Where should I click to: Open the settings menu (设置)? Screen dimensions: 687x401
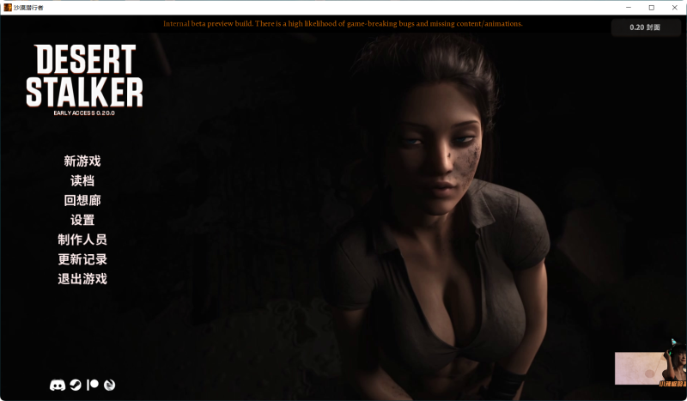tap(82, 220)
